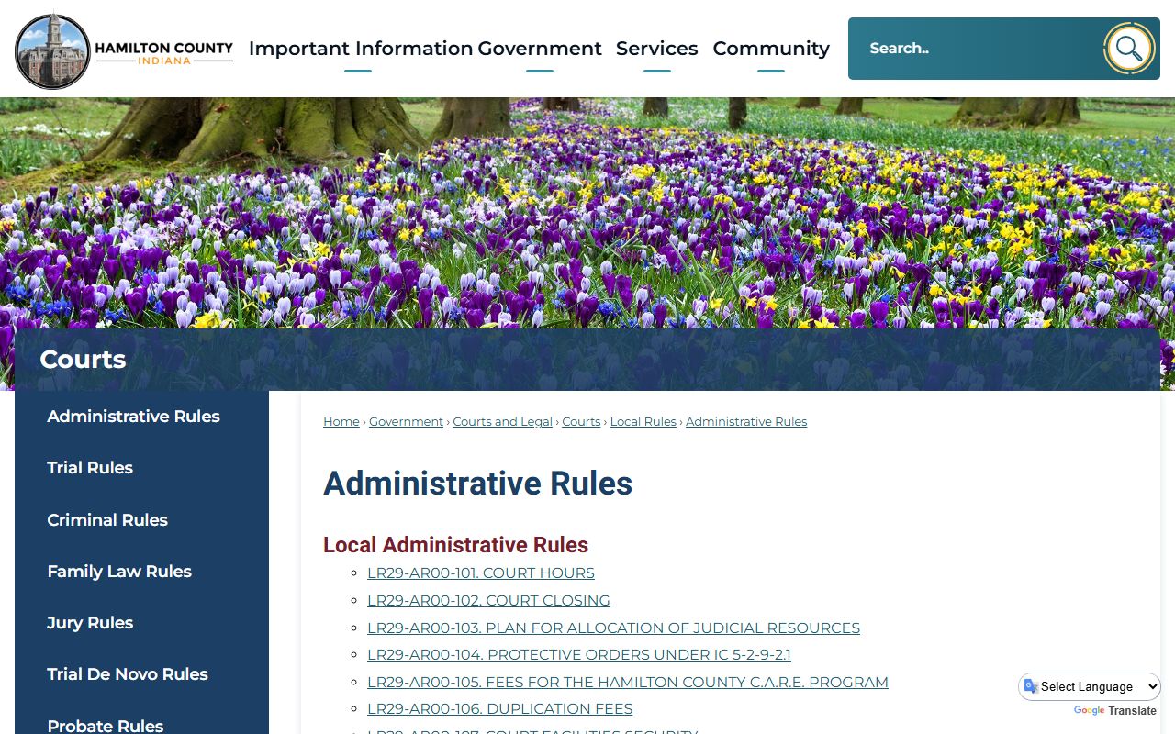Open the Services menu
The height and width of the screenshot is (734, 1175).
pyautogui.click(x=657, y=49)
